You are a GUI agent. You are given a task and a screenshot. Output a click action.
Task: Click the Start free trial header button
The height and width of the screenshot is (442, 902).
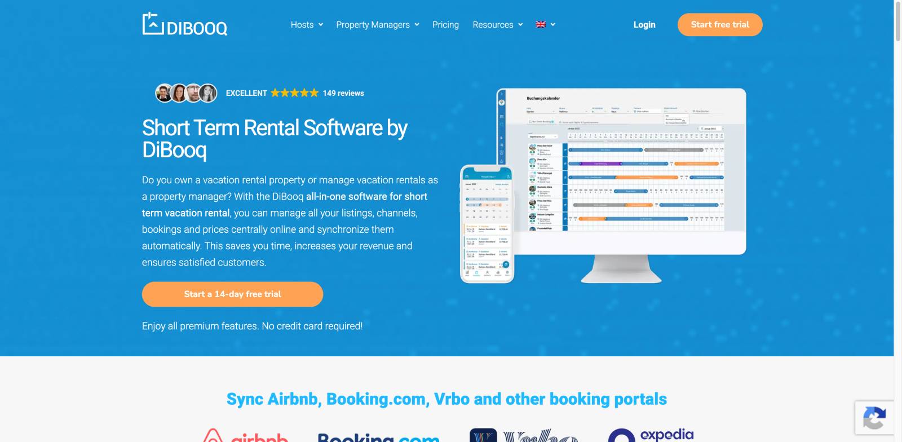(720, 25)
